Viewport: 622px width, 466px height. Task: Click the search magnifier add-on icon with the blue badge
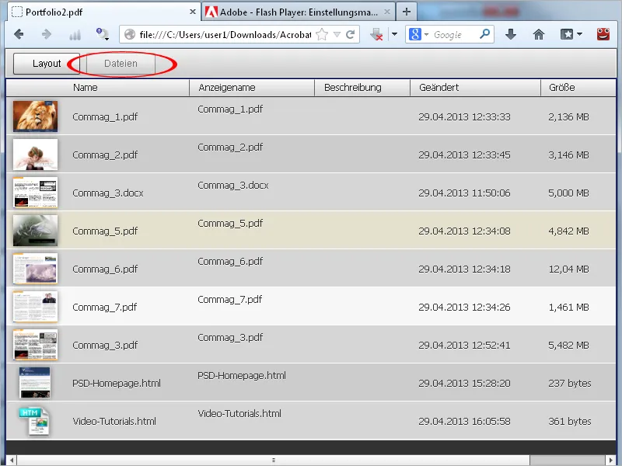(x=102, y=34)
